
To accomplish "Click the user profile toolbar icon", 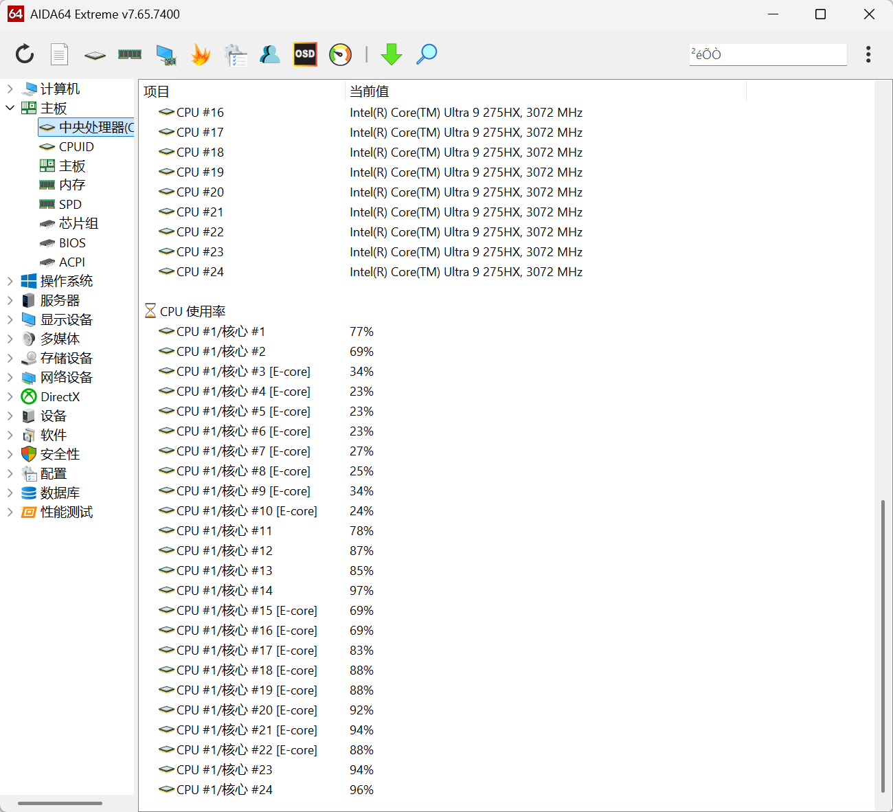I will 270,54.
